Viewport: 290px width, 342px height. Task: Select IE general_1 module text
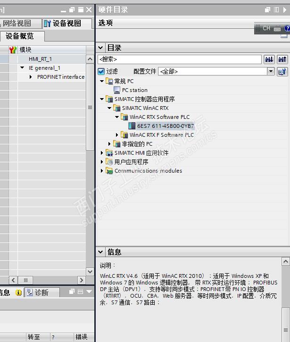tap(44, 68)
